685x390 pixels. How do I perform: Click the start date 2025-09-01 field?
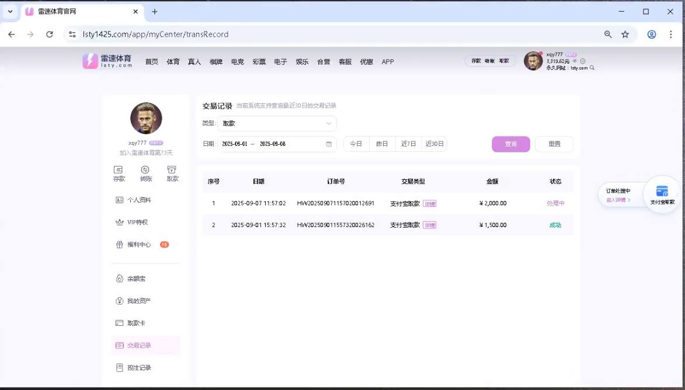(x=235, y=144)
